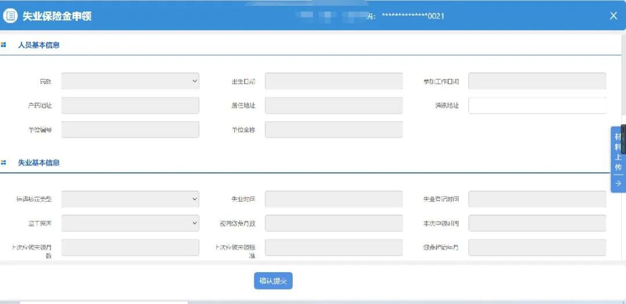Click the 户籍地址 field
The image size is (626, 304).
pos(130,106)
